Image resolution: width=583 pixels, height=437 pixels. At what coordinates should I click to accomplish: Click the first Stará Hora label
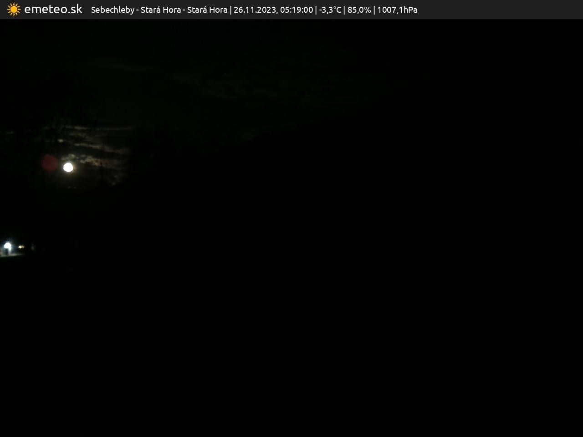(x=160, y=10)
